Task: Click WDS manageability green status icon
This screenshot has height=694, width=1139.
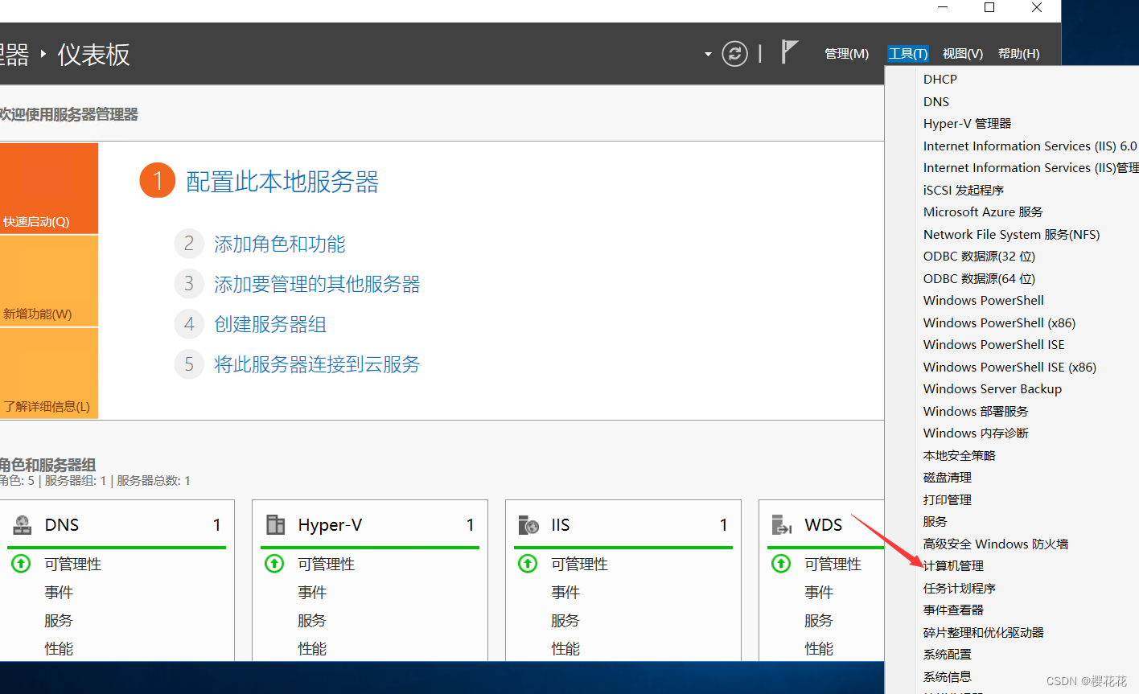Action: (781, 564)
